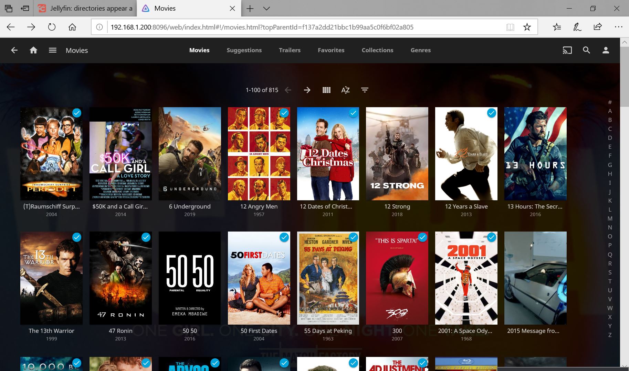This screenshot has width=629, height=371.
Task: Open the 6 Underground title link
Action: 190,206
